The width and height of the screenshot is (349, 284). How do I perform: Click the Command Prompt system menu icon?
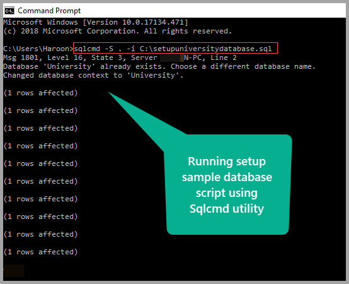point(9,11)
